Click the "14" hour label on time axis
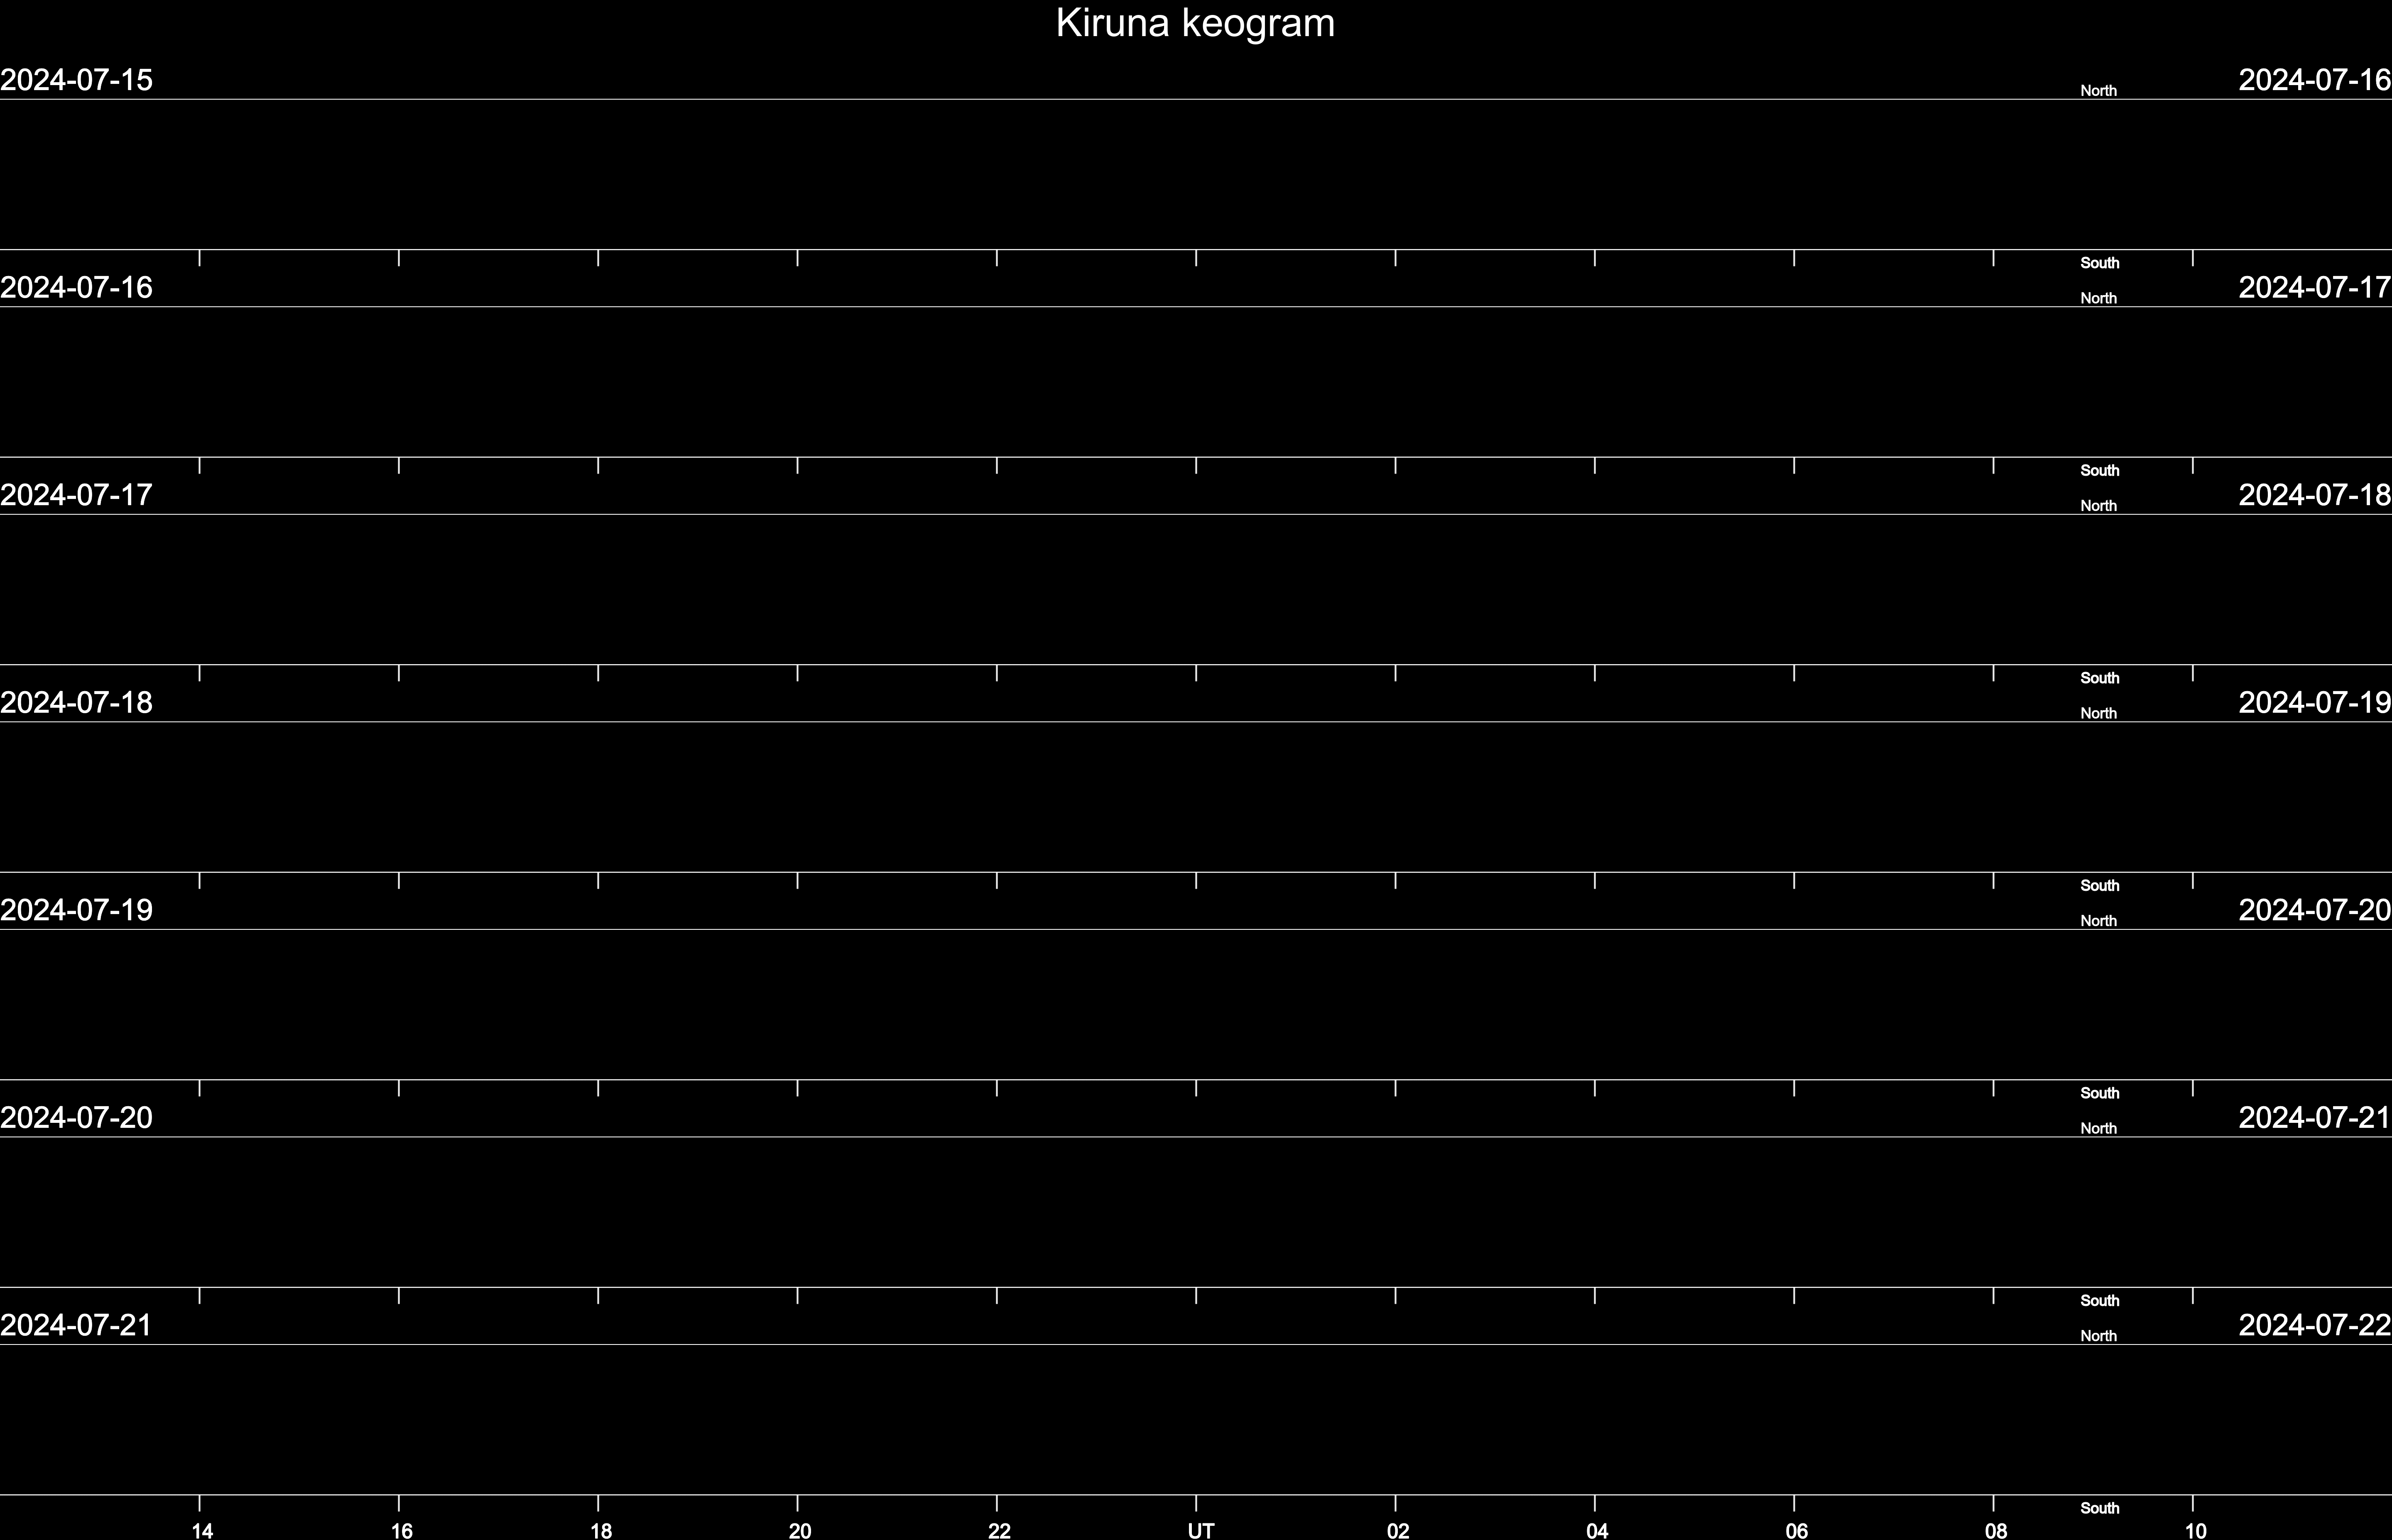This screenshot has width=2392, height=1540. coord(202,1530)
